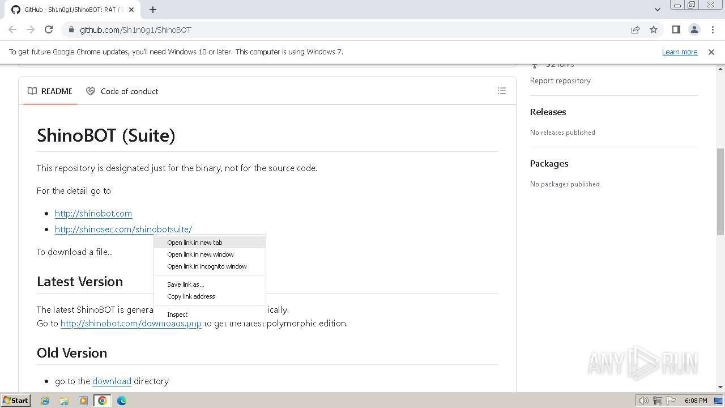Click Learn more about Chrome updates

click(x=679, y=52)
